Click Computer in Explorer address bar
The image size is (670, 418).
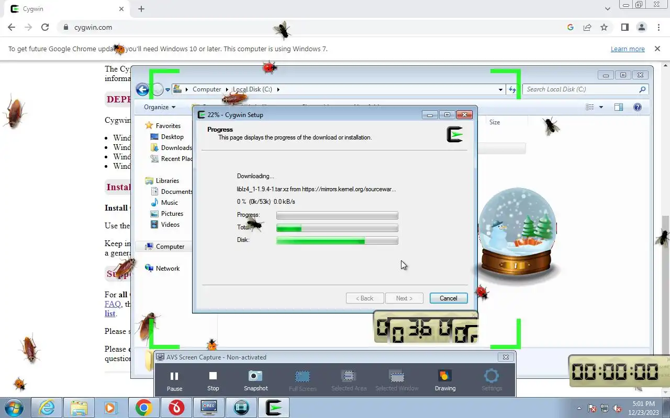(207, 89)
